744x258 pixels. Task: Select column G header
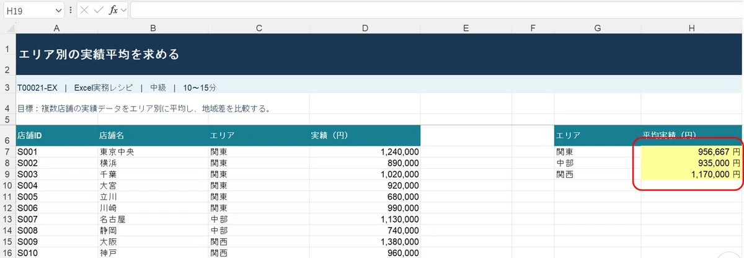597,28
